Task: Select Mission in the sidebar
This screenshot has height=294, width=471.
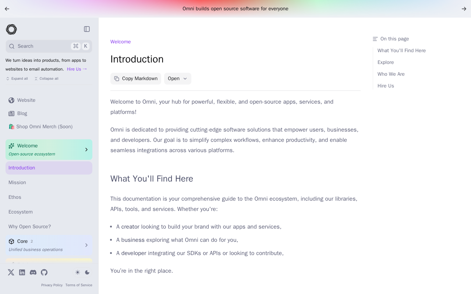Action: pos(17,183)
